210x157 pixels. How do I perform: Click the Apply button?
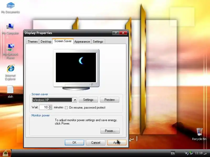(117, 142)
